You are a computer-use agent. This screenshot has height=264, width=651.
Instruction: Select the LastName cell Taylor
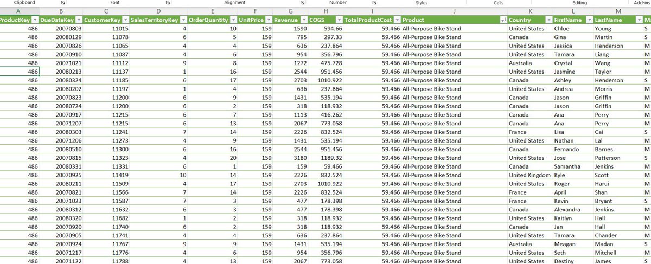pos(618,72)
